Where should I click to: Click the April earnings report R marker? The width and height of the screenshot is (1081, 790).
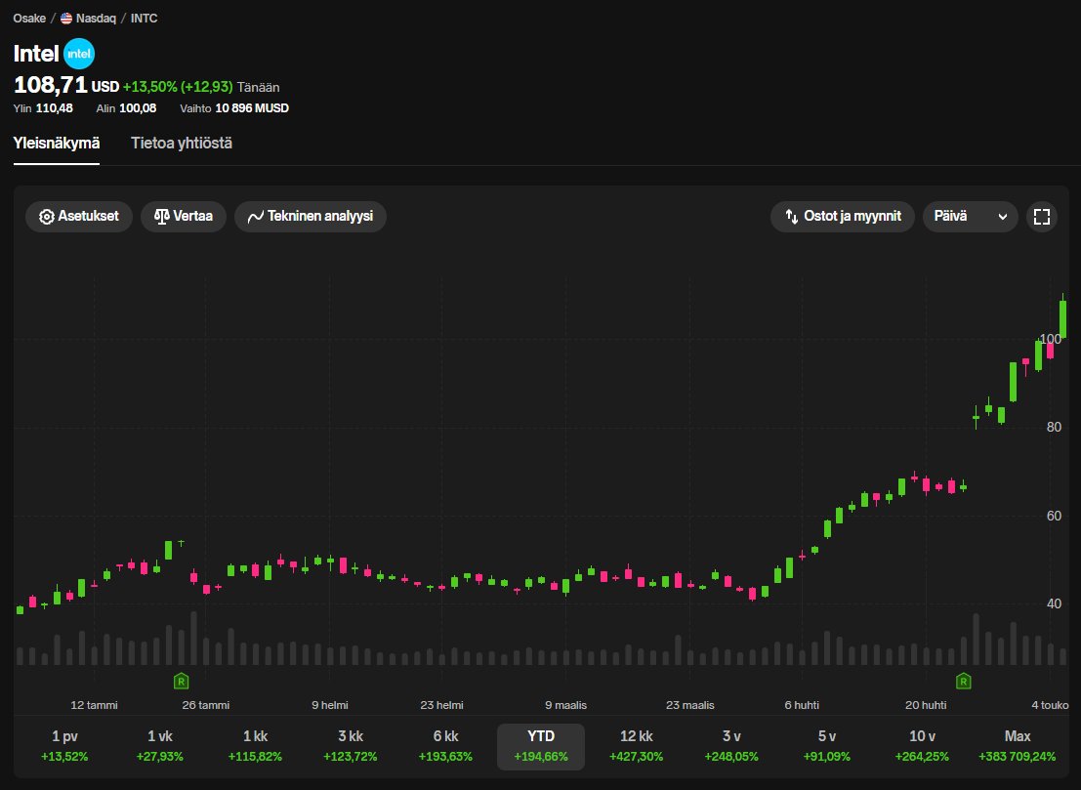click(963, 681)
